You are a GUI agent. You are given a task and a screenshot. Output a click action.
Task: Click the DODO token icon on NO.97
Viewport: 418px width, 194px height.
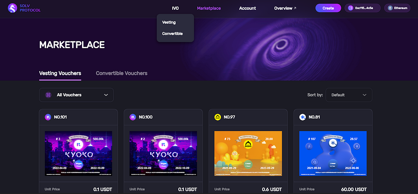pos(218,117)
